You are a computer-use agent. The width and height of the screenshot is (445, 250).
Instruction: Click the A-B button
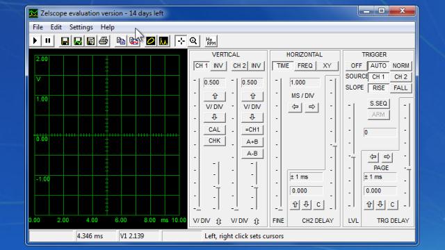[252, 153]
